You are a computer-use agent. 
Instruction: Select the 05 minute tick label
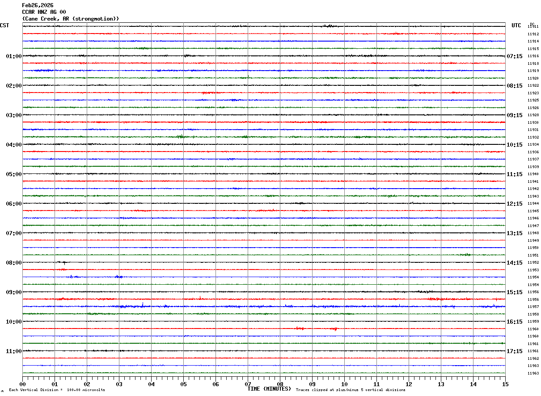tap(183, 384)
